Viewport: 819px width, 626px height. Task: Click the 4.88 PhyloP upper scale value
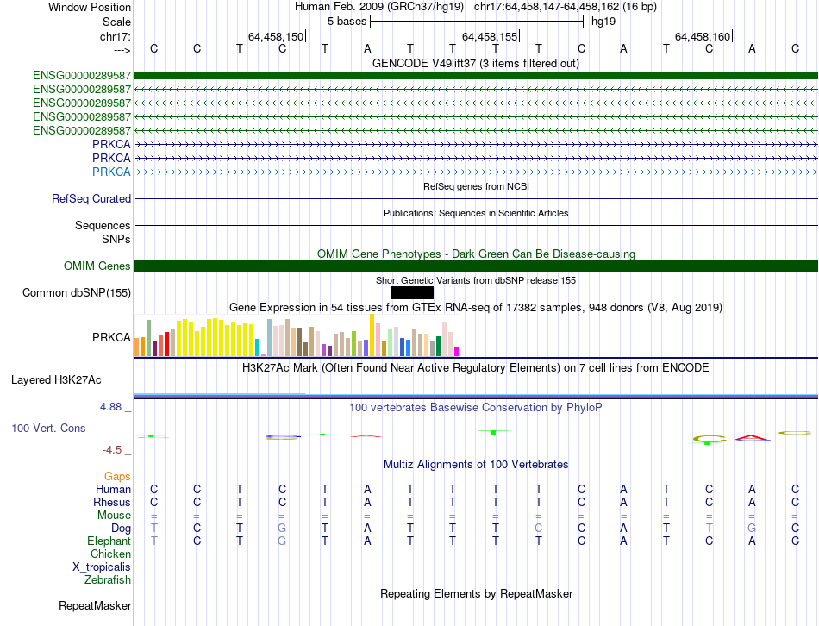click(110, 406)
